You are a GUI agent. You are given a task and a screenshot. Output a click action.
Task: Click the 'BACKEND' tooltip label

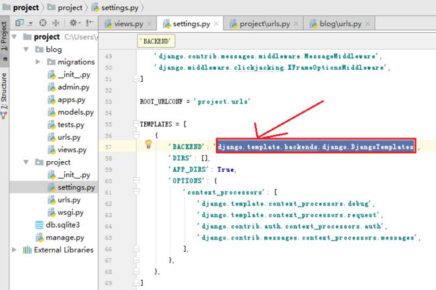click(x=156, y=41)
